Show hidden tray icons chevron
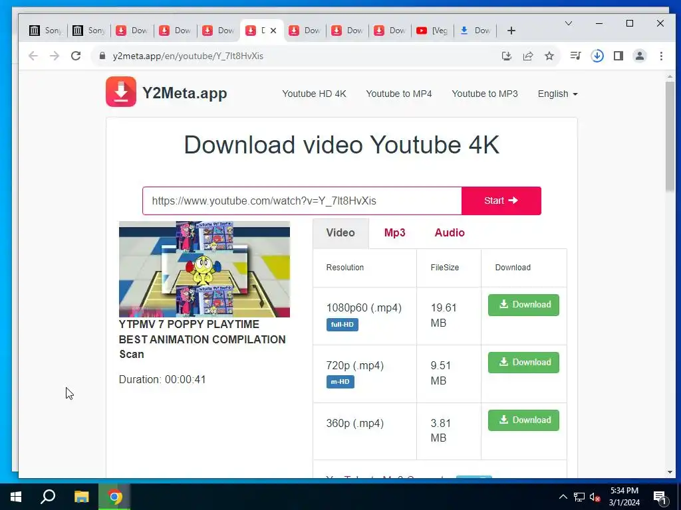Viewport: 681px width, 510px height. coord(563,497)
